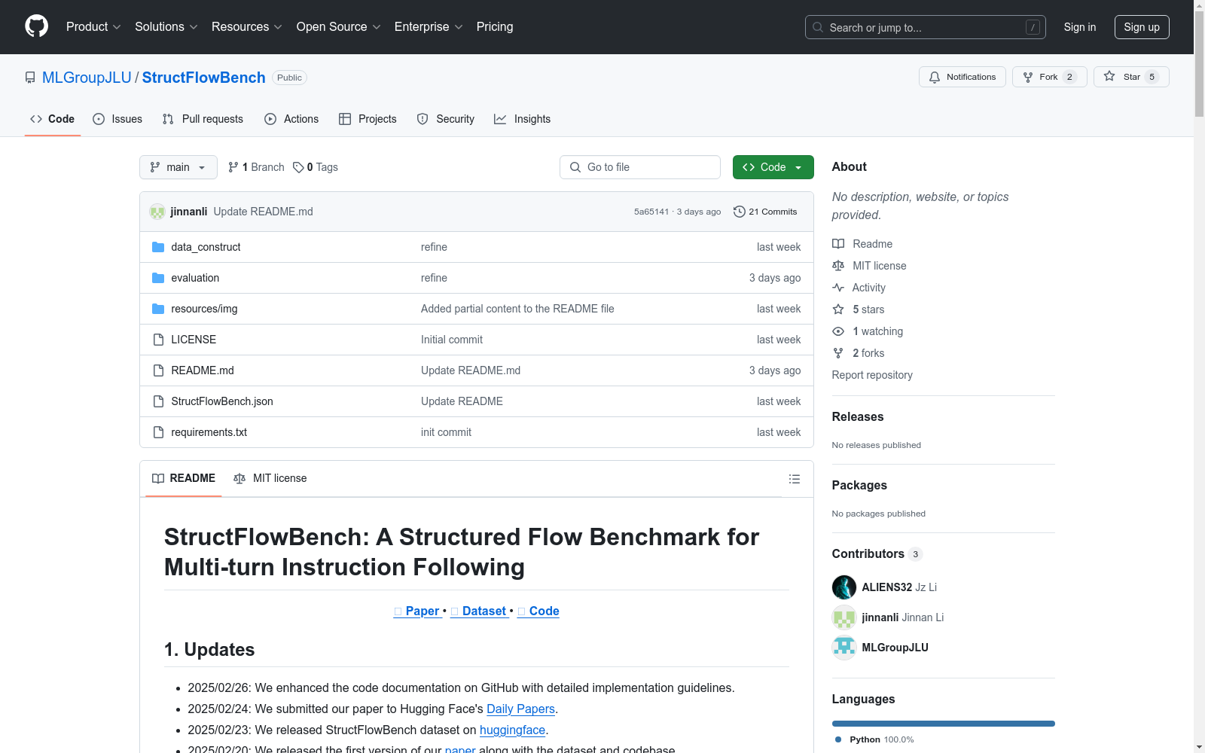Viewport: 1205px width, 753px height.
Task: Click the watching eye icon
Action: pyautogui.click(x=838, y=331)
